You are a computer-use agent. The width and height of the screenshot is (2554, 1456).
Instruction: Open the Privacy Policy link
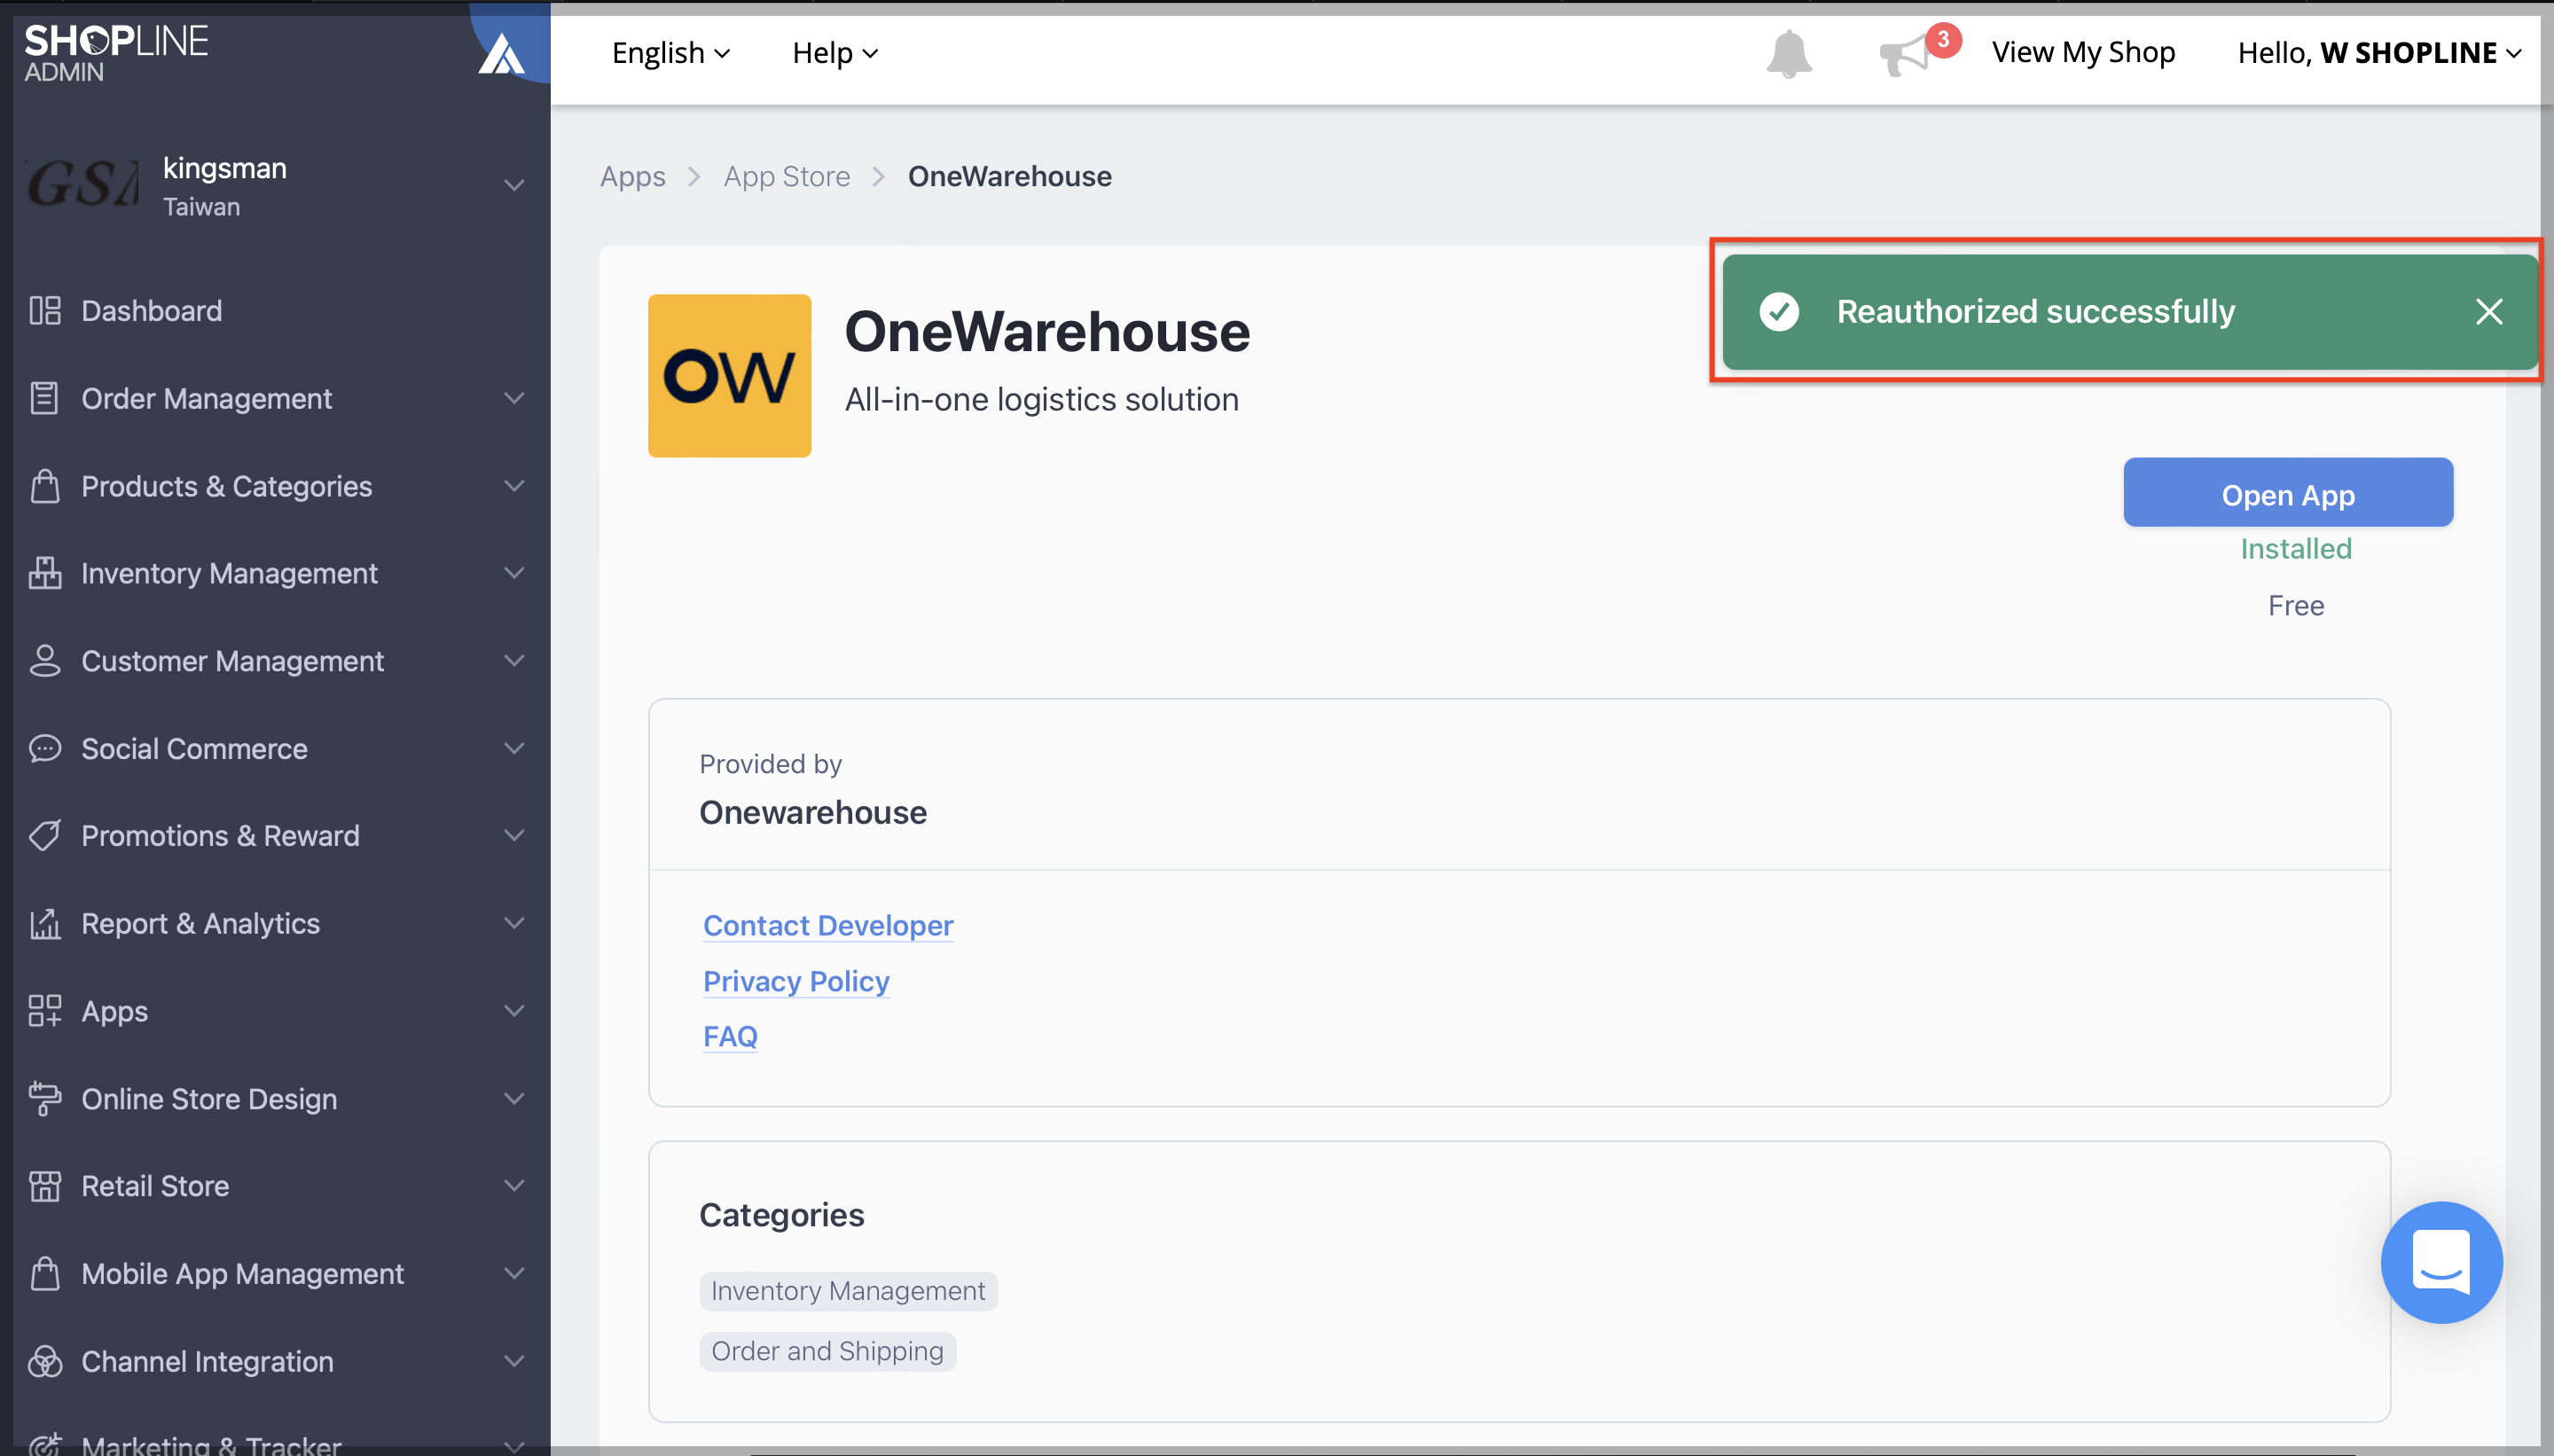coord(796,981)
